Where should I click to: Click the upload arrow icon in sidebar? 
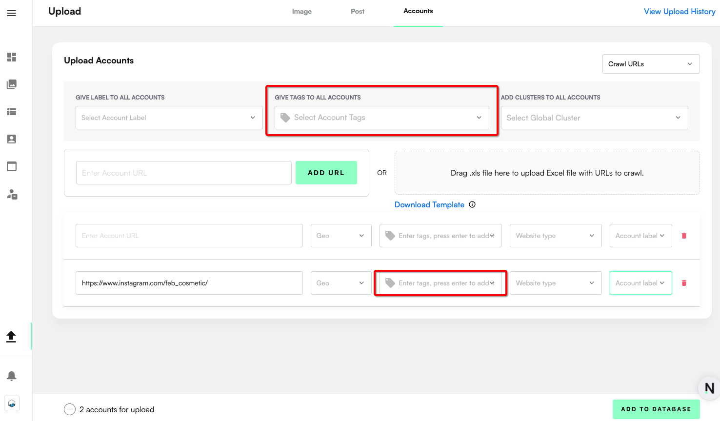11,336
